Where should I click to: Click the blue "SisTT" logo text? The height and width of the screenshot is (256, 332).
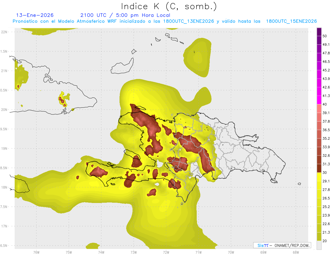(263, 245)
